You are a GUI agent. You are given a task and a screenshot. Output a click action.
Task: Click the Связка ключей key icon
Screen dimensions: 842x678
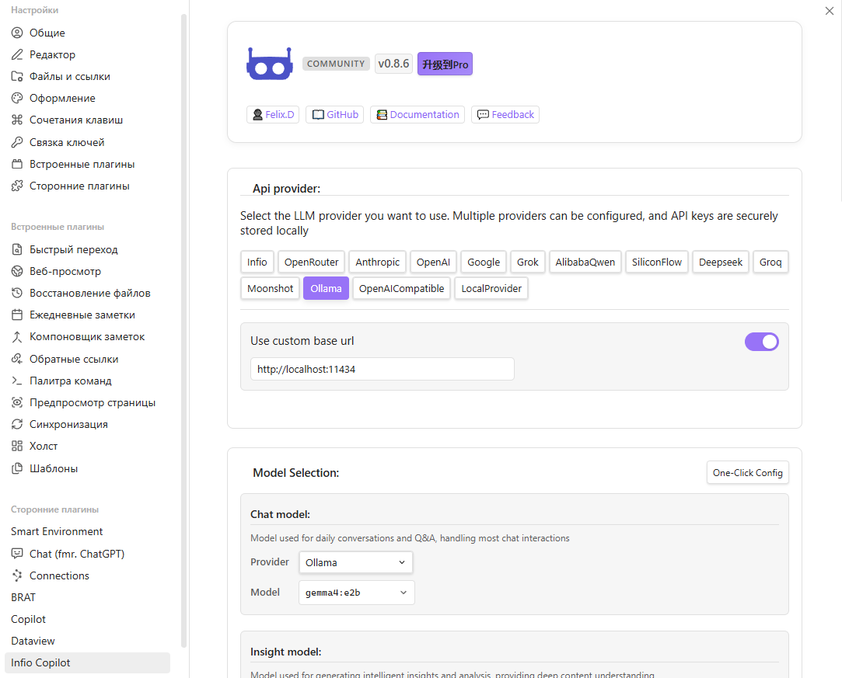17,143
